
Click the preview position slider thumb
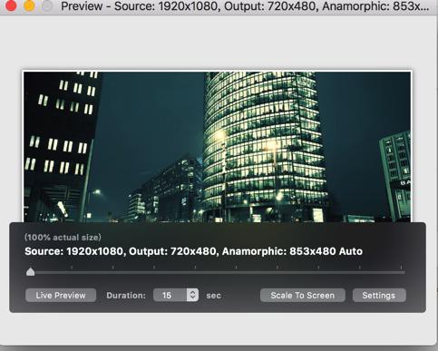coord(31,272)
